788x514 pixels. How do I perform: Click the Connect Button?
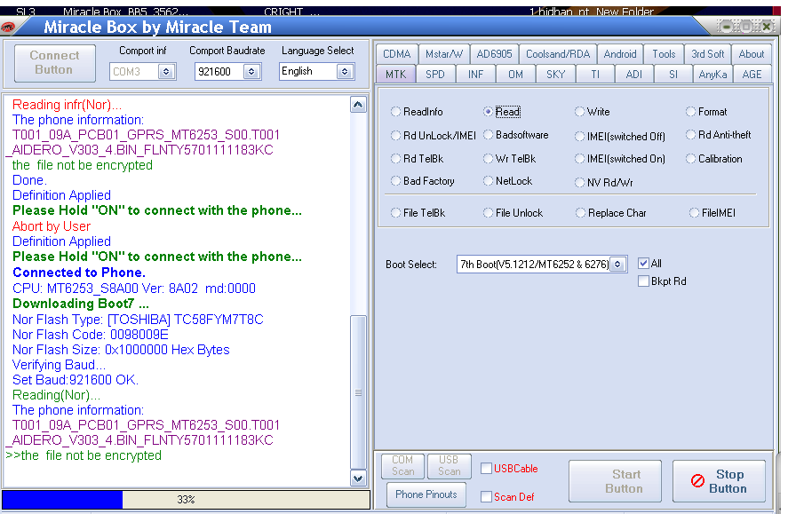click(x=55, y=63)
